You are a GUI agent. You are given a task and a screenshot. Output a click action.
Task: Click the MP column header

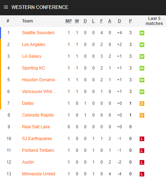68,21
